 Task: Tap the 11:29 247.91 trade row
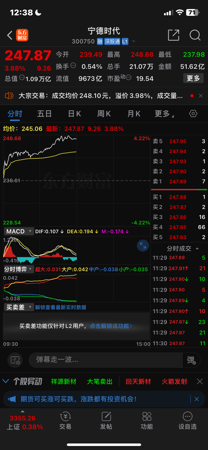[x=179, y=268]
